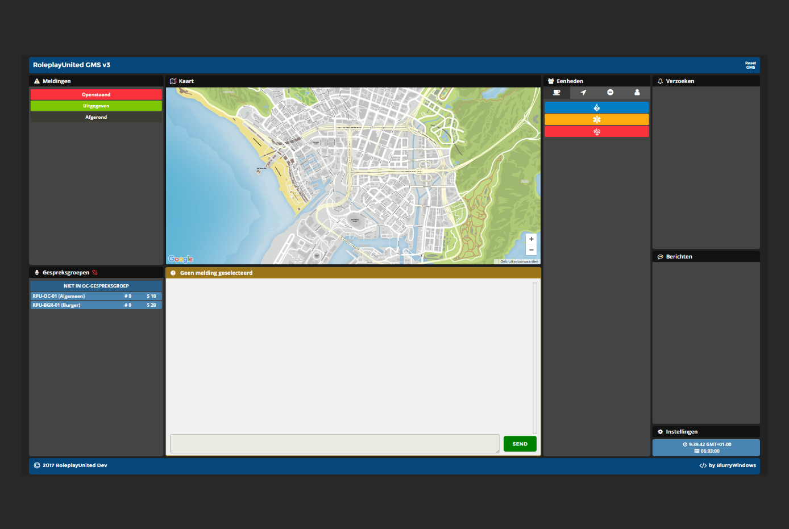Viewport: 789px width, 529px height.
Task: Zoom out on the map
Action: [x=531, y=250]
